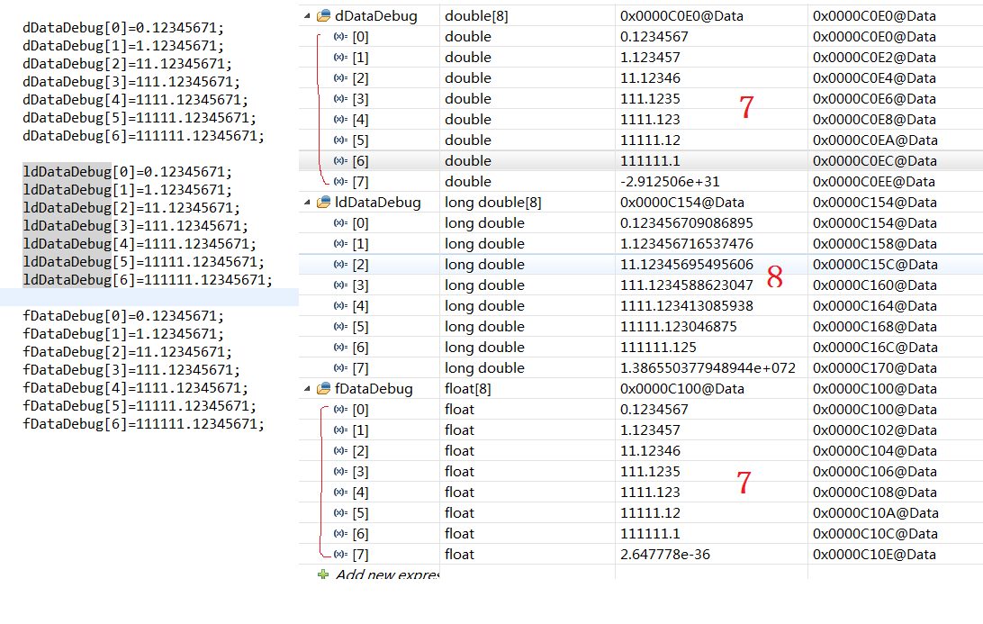Select dDataDebug element [6] row
Screen dimensions: 983x624
[641, 160]
